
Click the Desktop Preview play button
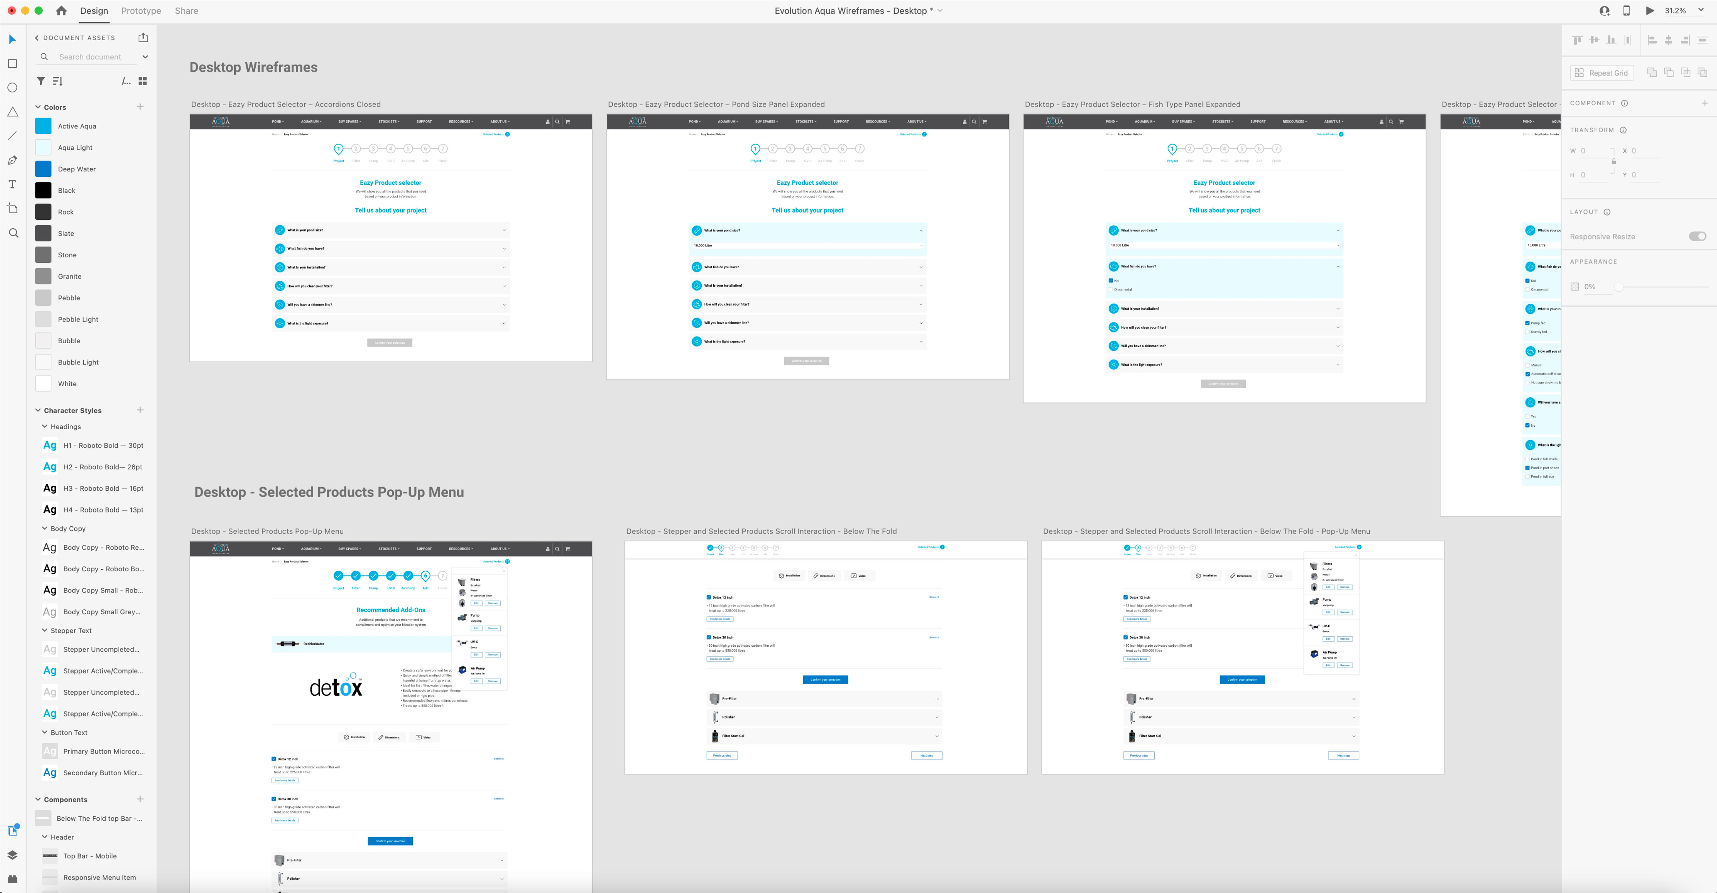(1650, 11)
